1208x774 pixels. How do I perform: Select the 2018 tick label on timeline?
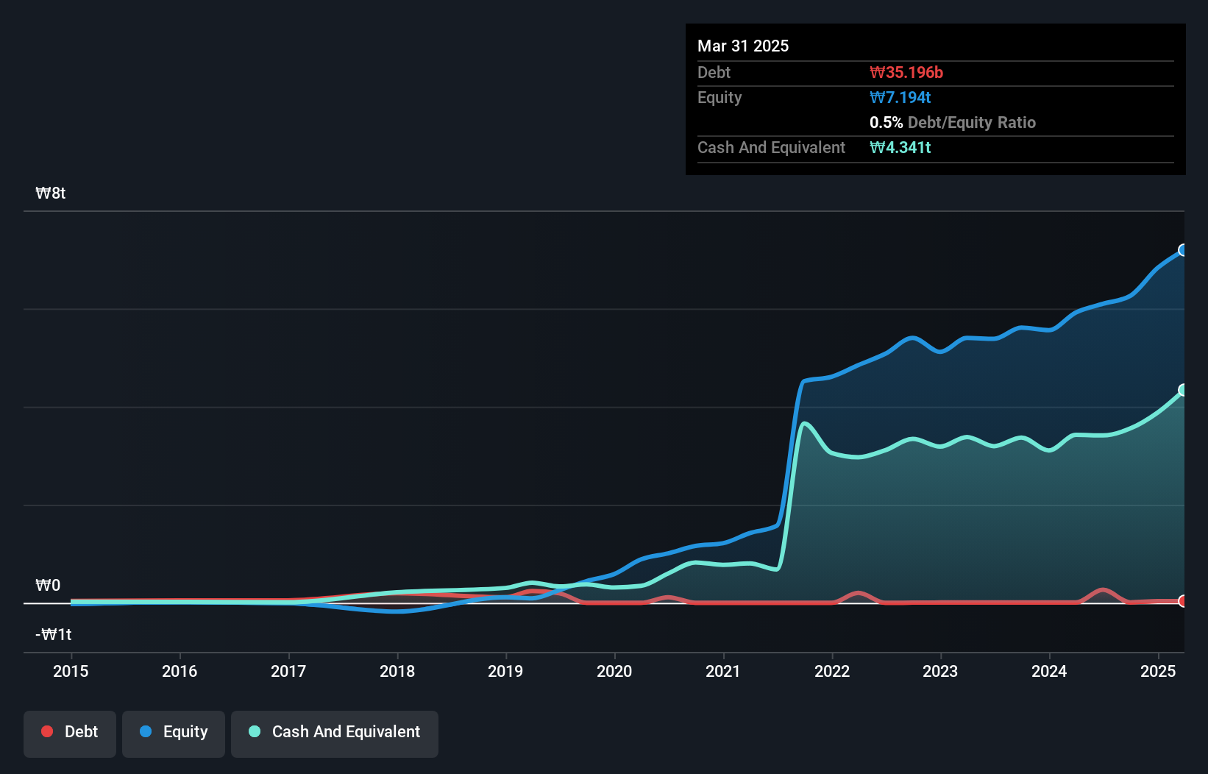pyautogui.click(x=397, y=671)
